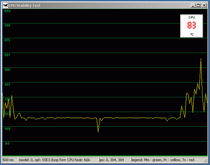The width and height of the screenshot is (210, 165).
Task: Click the 169 axis label
Action: 7,128
